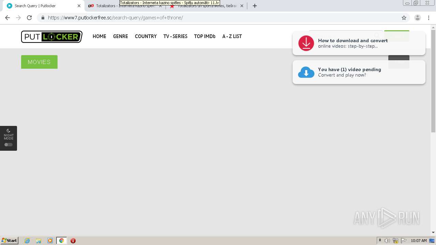Open Windows Media Player from taskbar

50,241
